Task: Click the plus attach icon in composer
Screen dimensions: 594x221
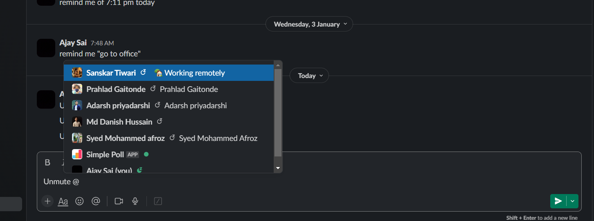Action: click(x=47, y=201)
